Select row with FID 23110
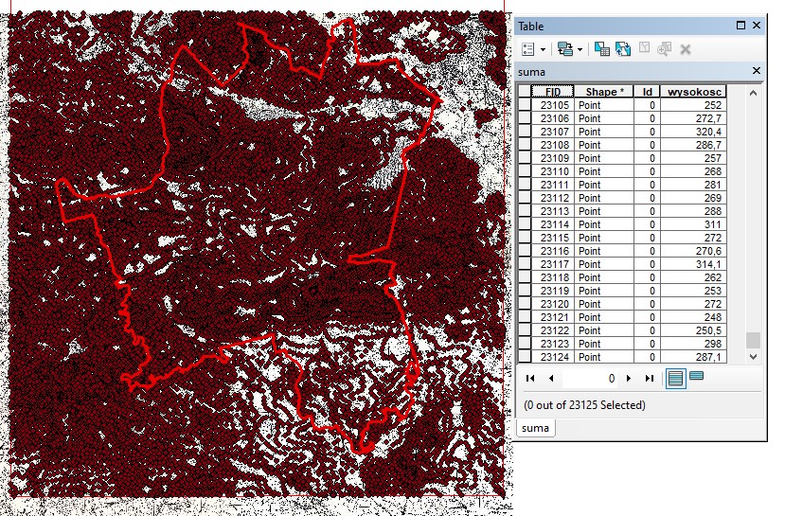The height and width of the screenshot is (516, 785). [x=525, y=171]
